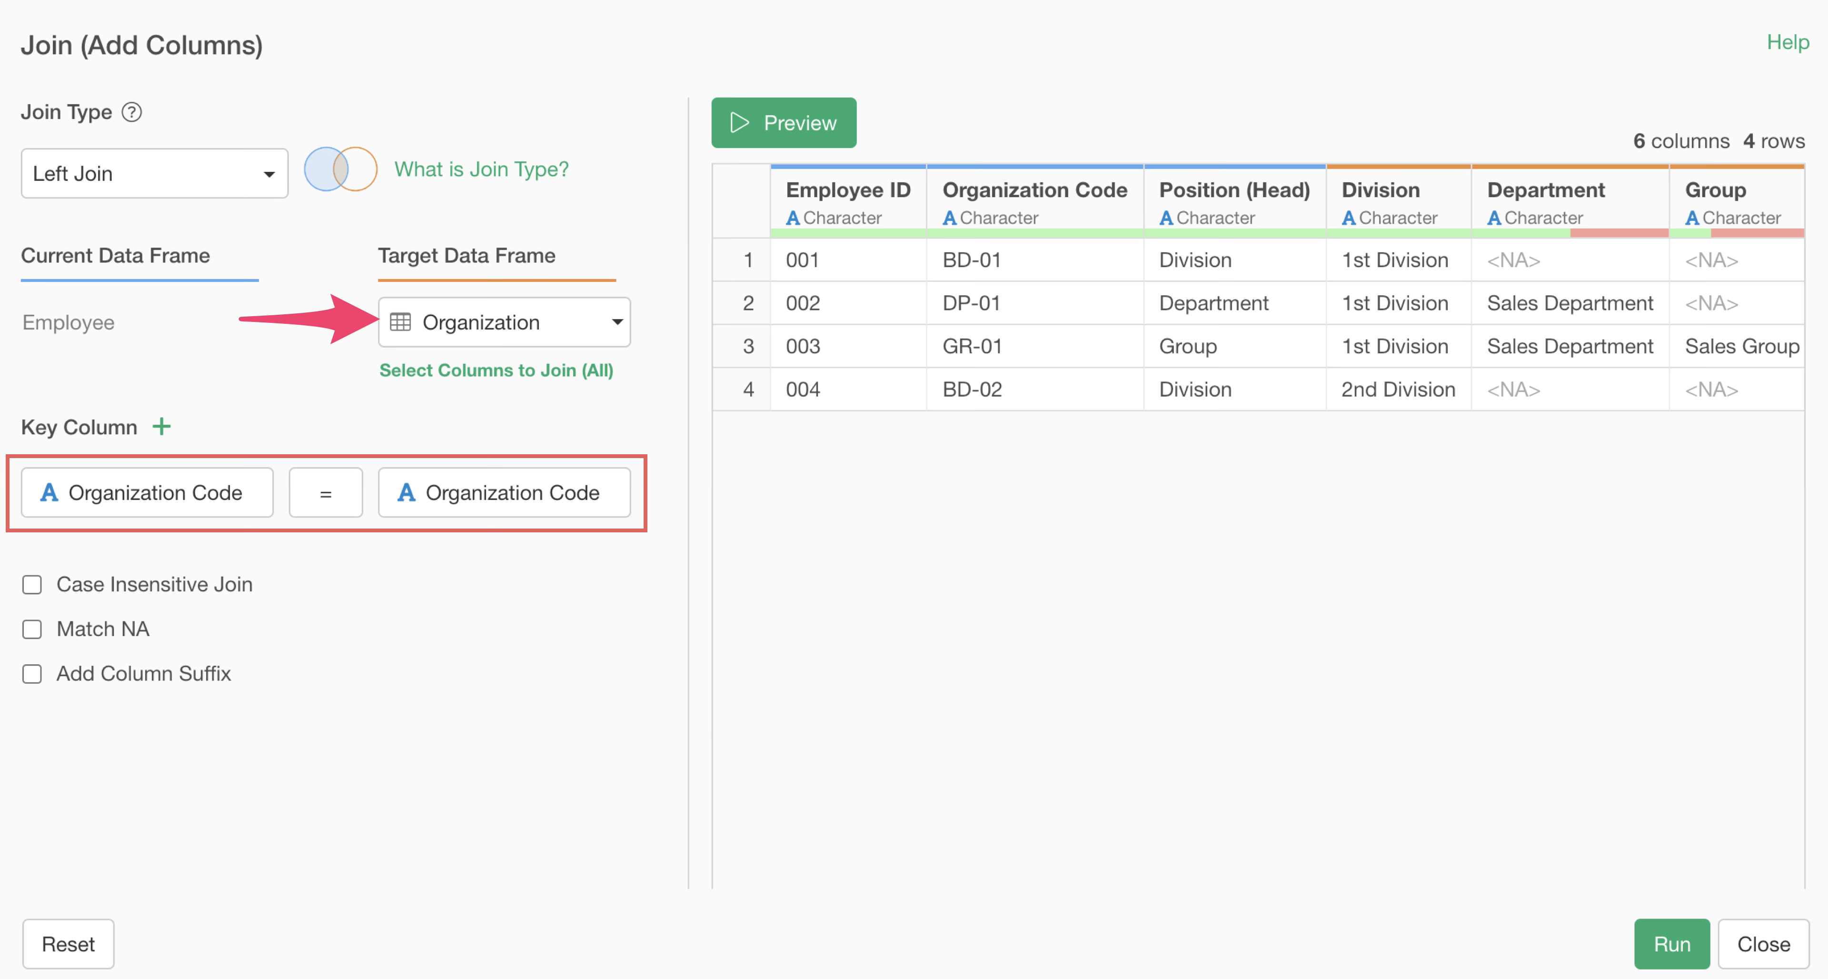Select target frame Organization Code key column
Image resolution: width=1828 pixels, height=979 pixels.
pyautogui.click(x=505, y=493)
